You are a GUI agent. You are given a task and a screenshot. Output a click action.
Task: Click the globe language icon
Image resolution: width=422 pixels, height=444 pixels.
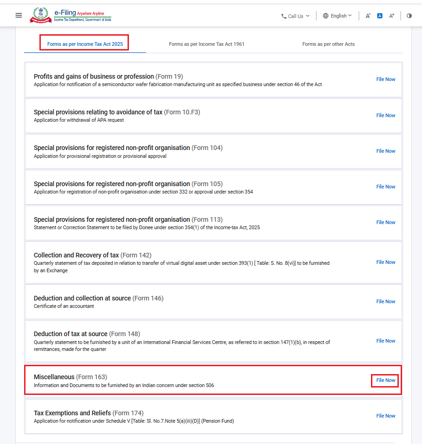(x=326, y=16)
